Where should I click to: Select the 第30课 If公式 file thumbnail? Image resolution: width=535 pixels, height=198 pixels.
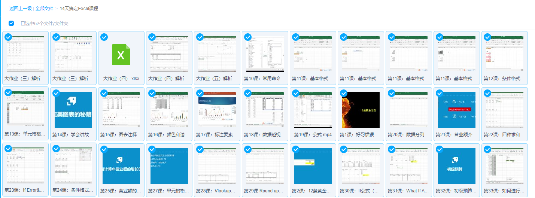click(x=361, y=166)
